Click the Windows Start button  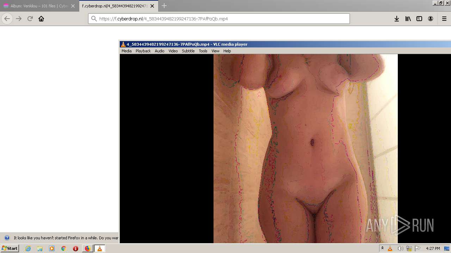tap(10, 248)
